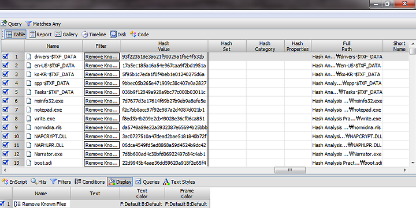Uncheck row 12 Narrator.exe checkbox

pos(5,154)
